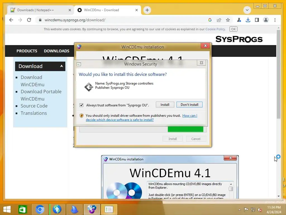The height and width of the screenshot is (215, 286).
Task: Open the network tray icon
Action: pos(253,209)
